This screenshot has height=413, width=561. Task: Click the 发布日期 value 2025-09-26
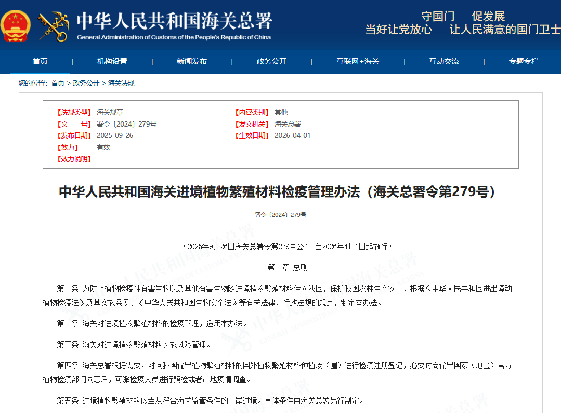[x=115, y=135]
